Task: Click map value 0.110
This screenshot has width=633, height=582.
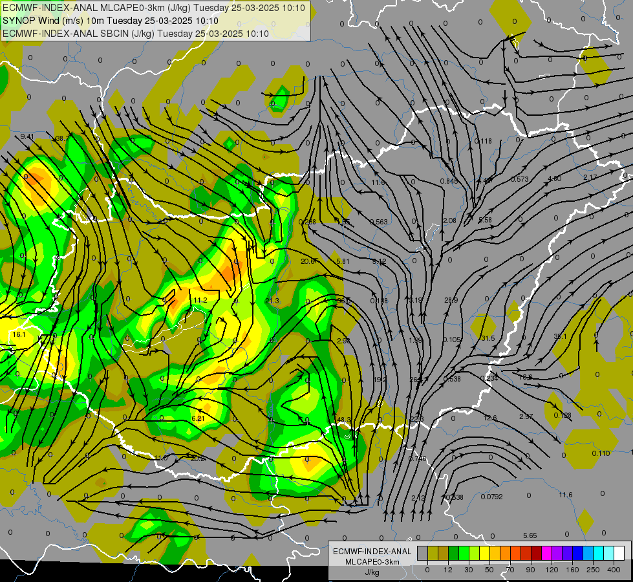Action: click(x=601, y=453)
